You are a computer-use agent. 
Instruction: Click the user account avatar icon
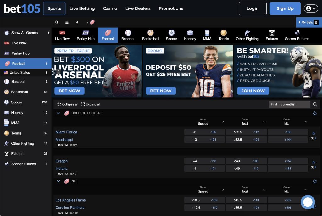pos(311,8)
